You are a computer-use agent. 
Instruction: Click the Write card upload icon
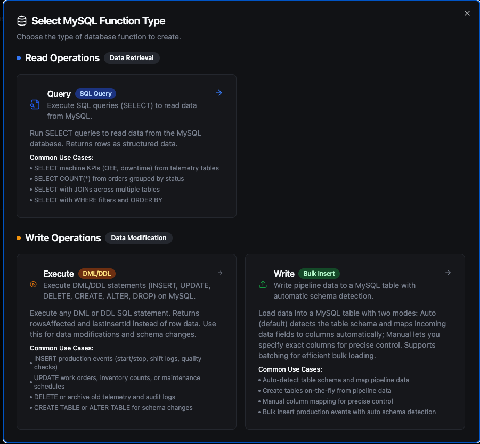(x=263, y=284)
